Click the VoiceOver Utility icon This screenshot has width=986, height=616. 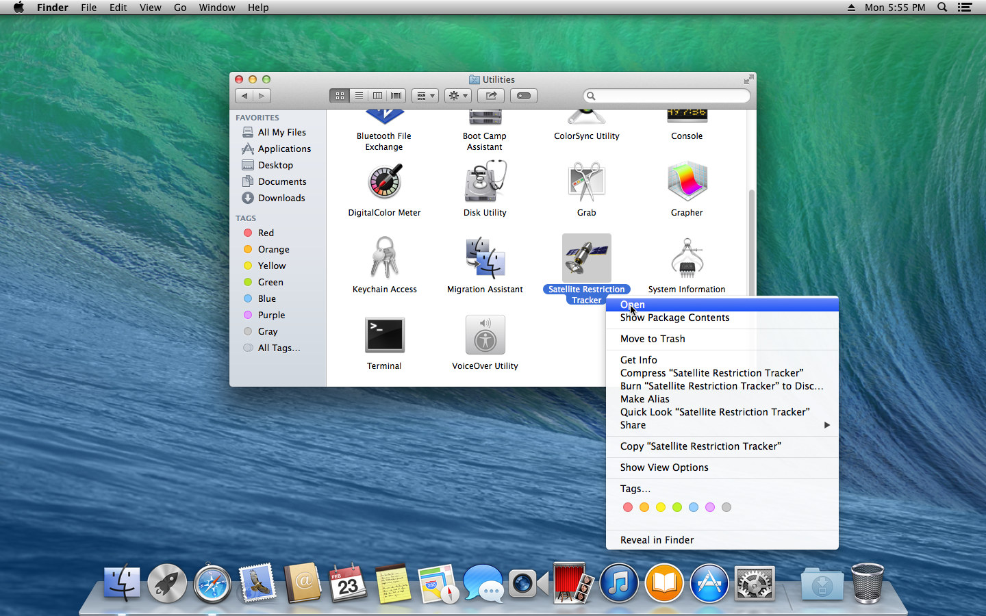click(485, 335)
